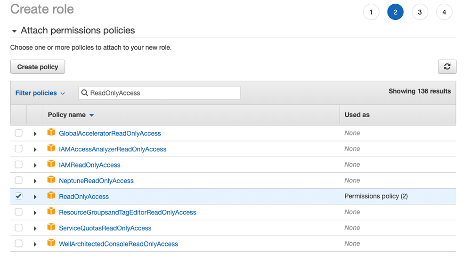Image resolution: width=471 pixels, height=262 pixels.
Task: Click the policy box icon beside ReadOnlyAccess
Action: 51,196
